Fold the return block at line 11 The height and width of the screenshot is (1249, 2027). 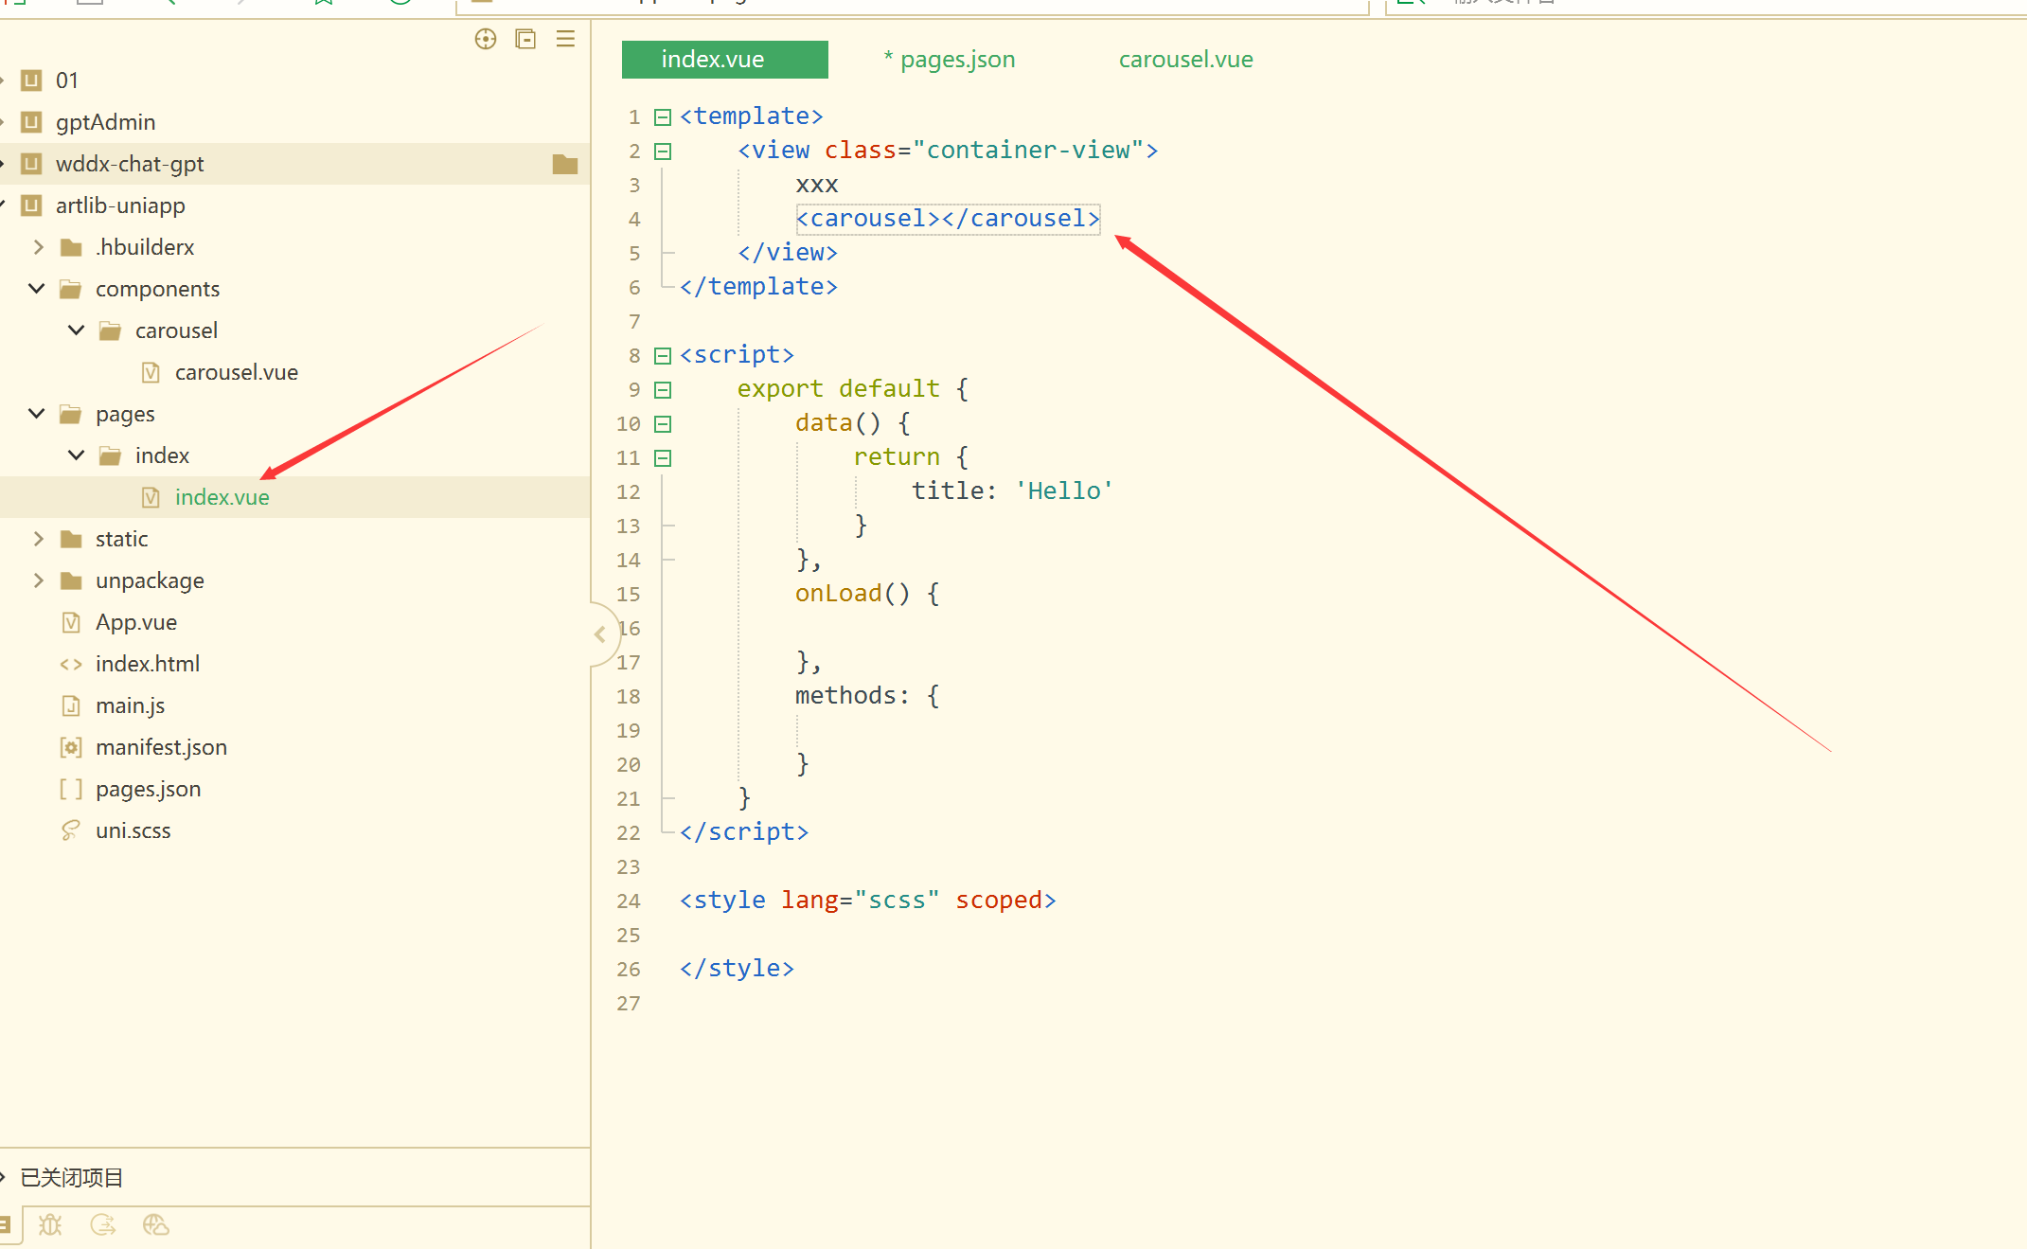[663, 458]
